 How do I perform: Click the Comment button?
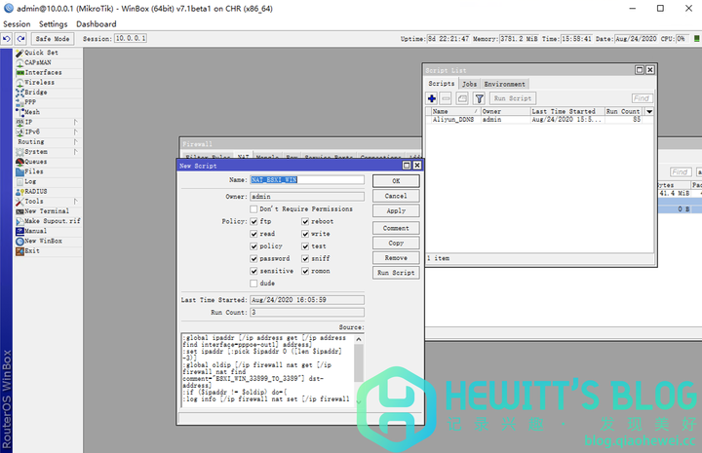[x=396, y=228]
